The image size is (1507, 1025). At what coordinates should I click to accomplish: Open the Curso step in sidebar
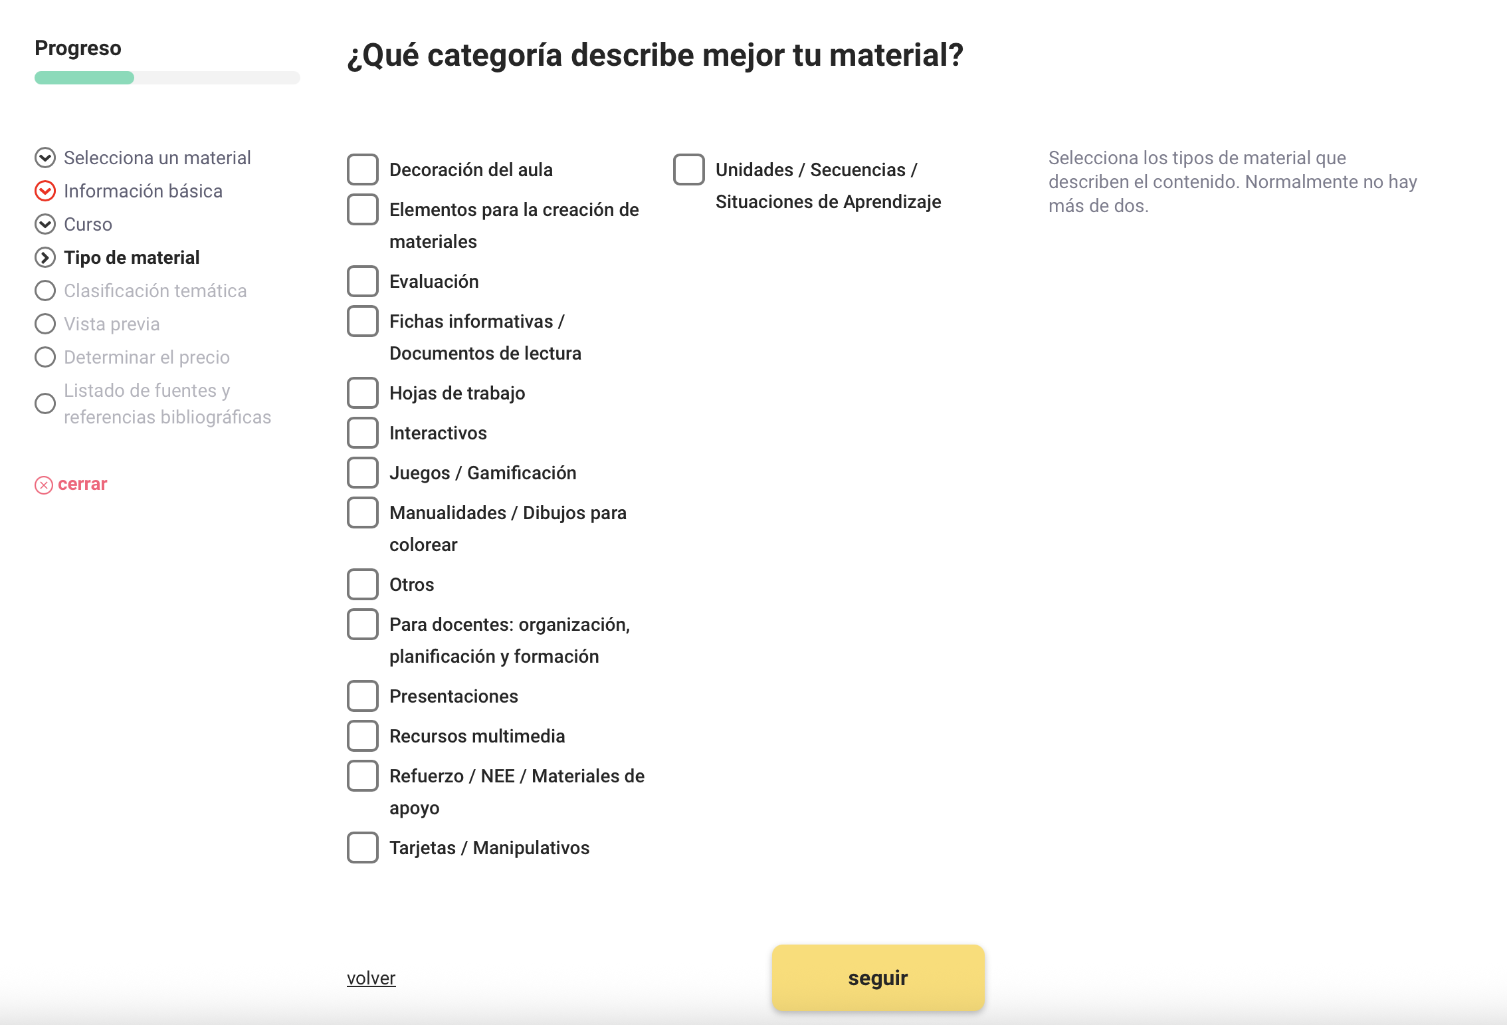click(88, 224)
